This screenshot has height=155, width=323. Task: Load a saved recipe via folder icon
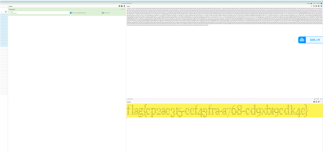(122, 6)
